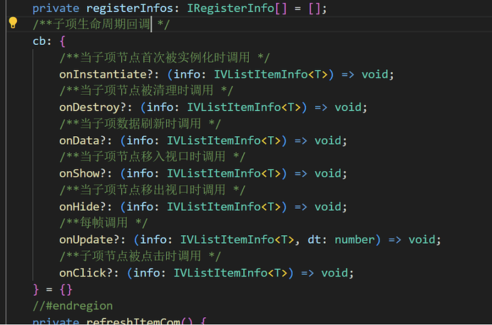Screen dimensions: 492x325
Task: Click the onUpdate callback name
Action: pyautogui.click(x=86, y=239)
